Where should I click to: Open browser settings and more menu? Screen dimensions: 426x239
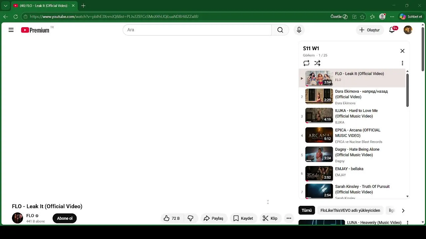(x=392, y=17)
